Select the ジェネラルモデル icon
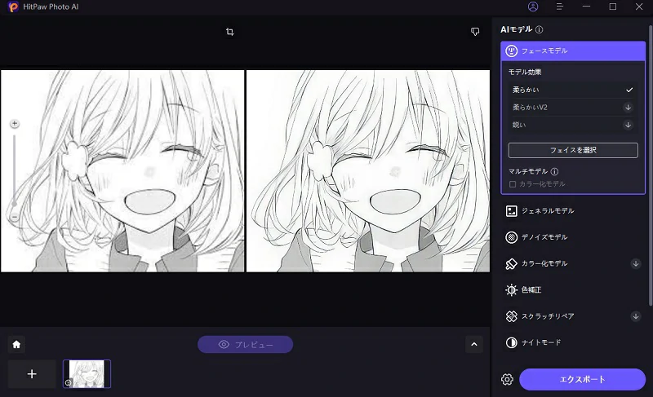 512,211
